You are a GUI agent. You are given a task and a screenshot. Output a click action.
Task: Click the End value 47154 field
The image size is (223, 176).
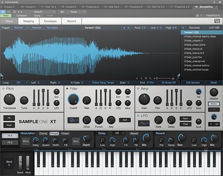(150, 83)
